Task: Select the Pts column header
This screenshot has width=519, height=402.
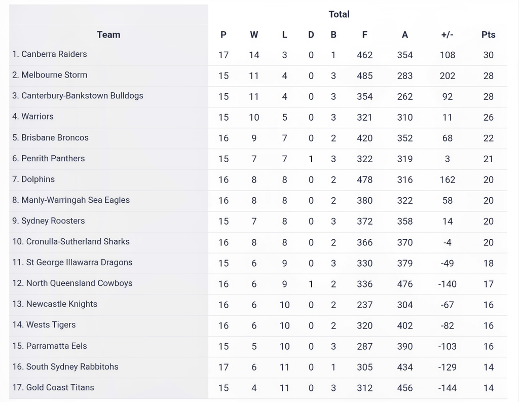Action: tap(488, 35)
